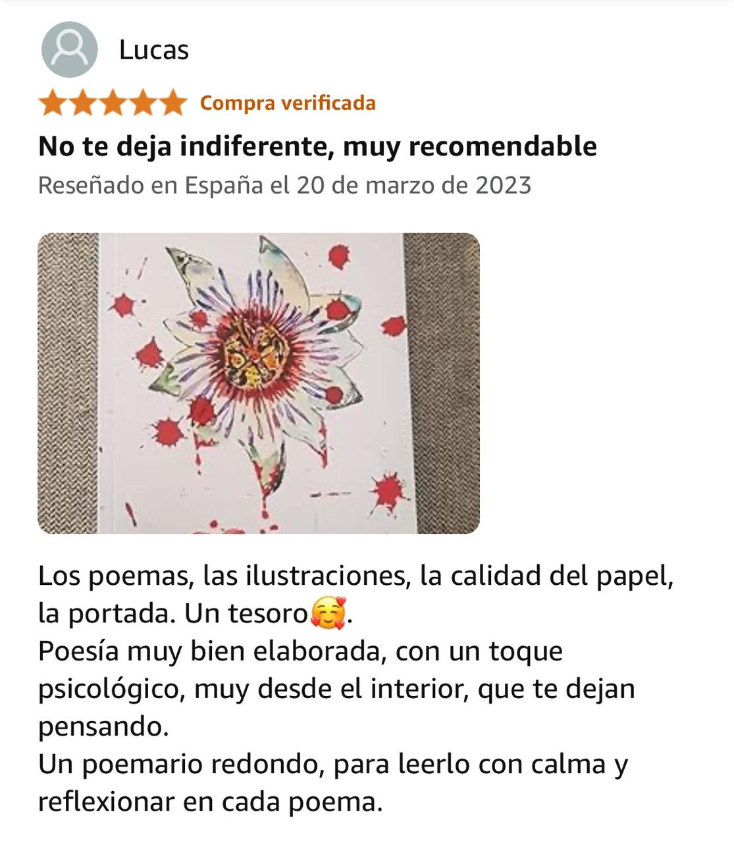
Task: Click the text la portada. Un tesoro
Action: click(173, 614)
